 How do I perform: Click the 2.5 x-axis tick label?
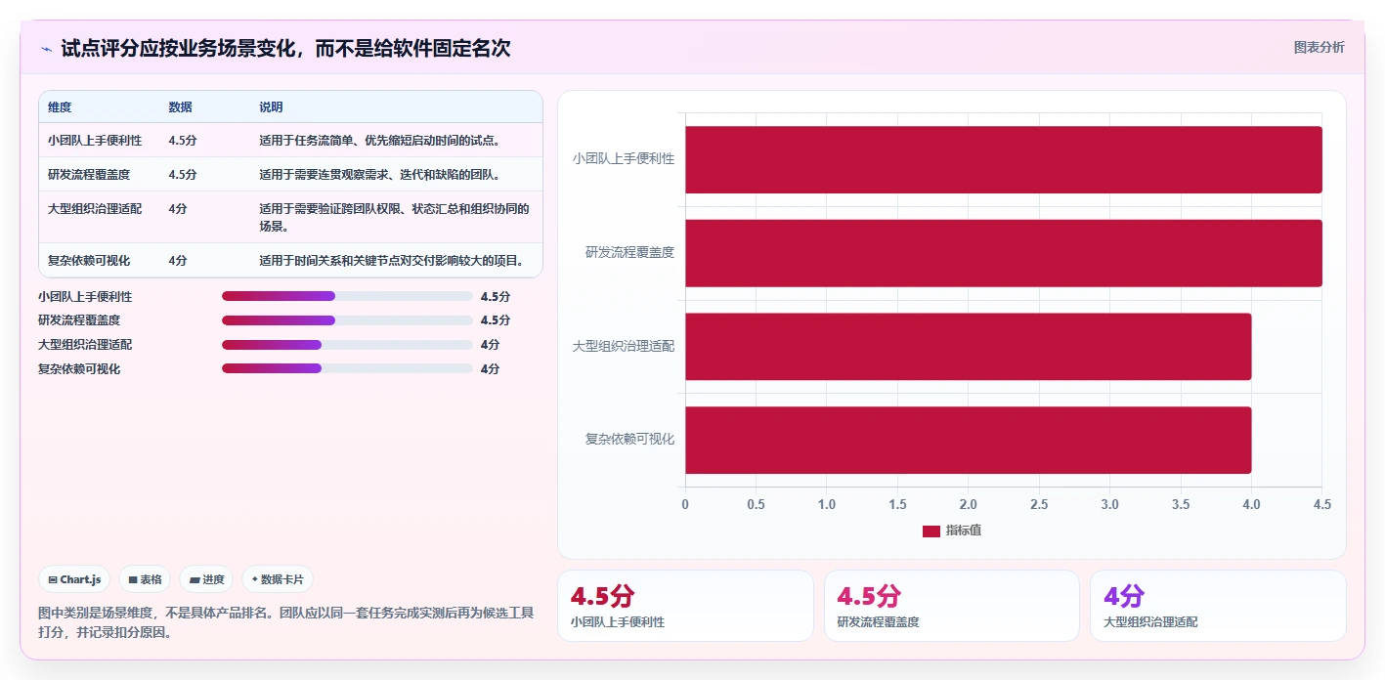point(1039,504)
